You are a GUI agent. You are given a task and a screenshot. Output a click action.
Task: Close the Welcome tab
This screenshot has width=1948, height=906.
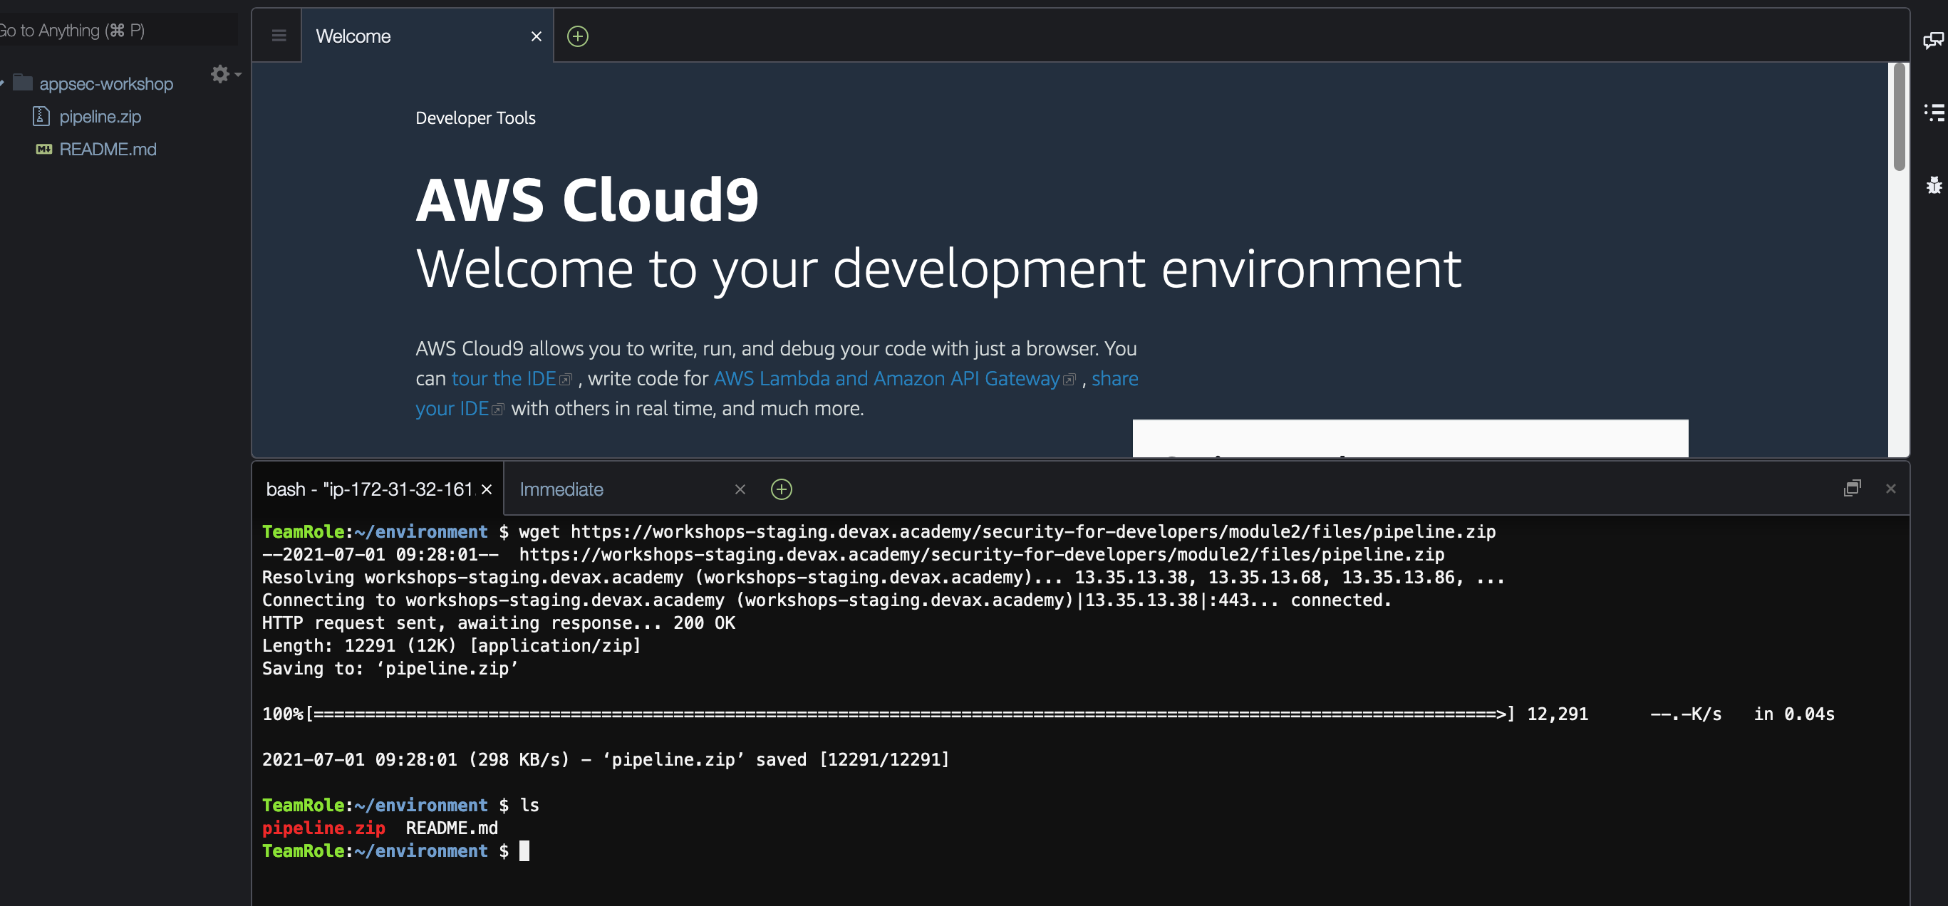point(536,36)
